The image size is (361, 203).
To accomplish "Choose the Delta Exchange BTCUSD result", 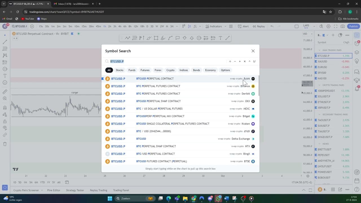I will click(180, 139).
